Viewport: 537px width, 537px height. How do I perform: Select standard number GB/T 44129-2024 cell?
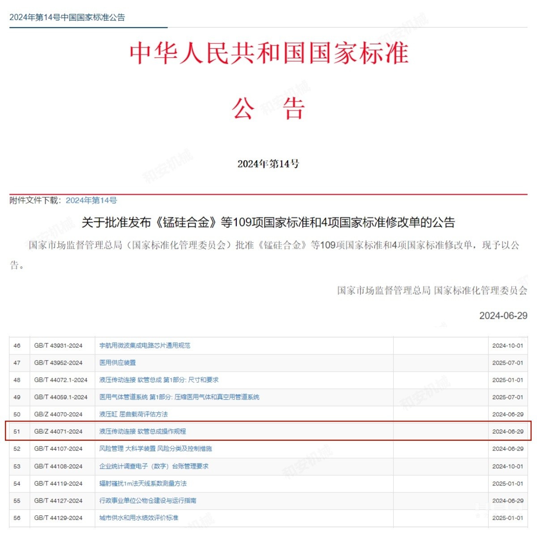click(x=58, y=518)
